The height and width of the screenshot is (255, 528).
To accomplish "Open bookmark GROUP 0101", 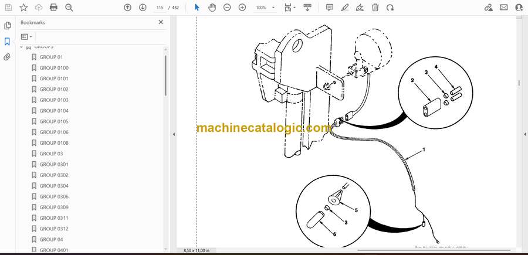I will [54, 79].
